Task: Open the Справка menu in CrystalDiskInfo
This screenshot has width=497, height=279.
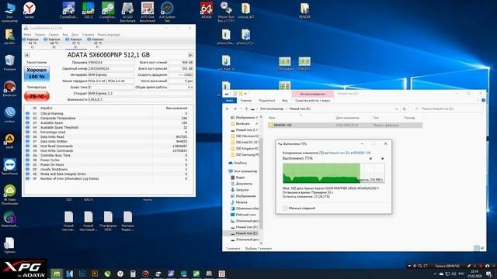Action: point(88,34)
